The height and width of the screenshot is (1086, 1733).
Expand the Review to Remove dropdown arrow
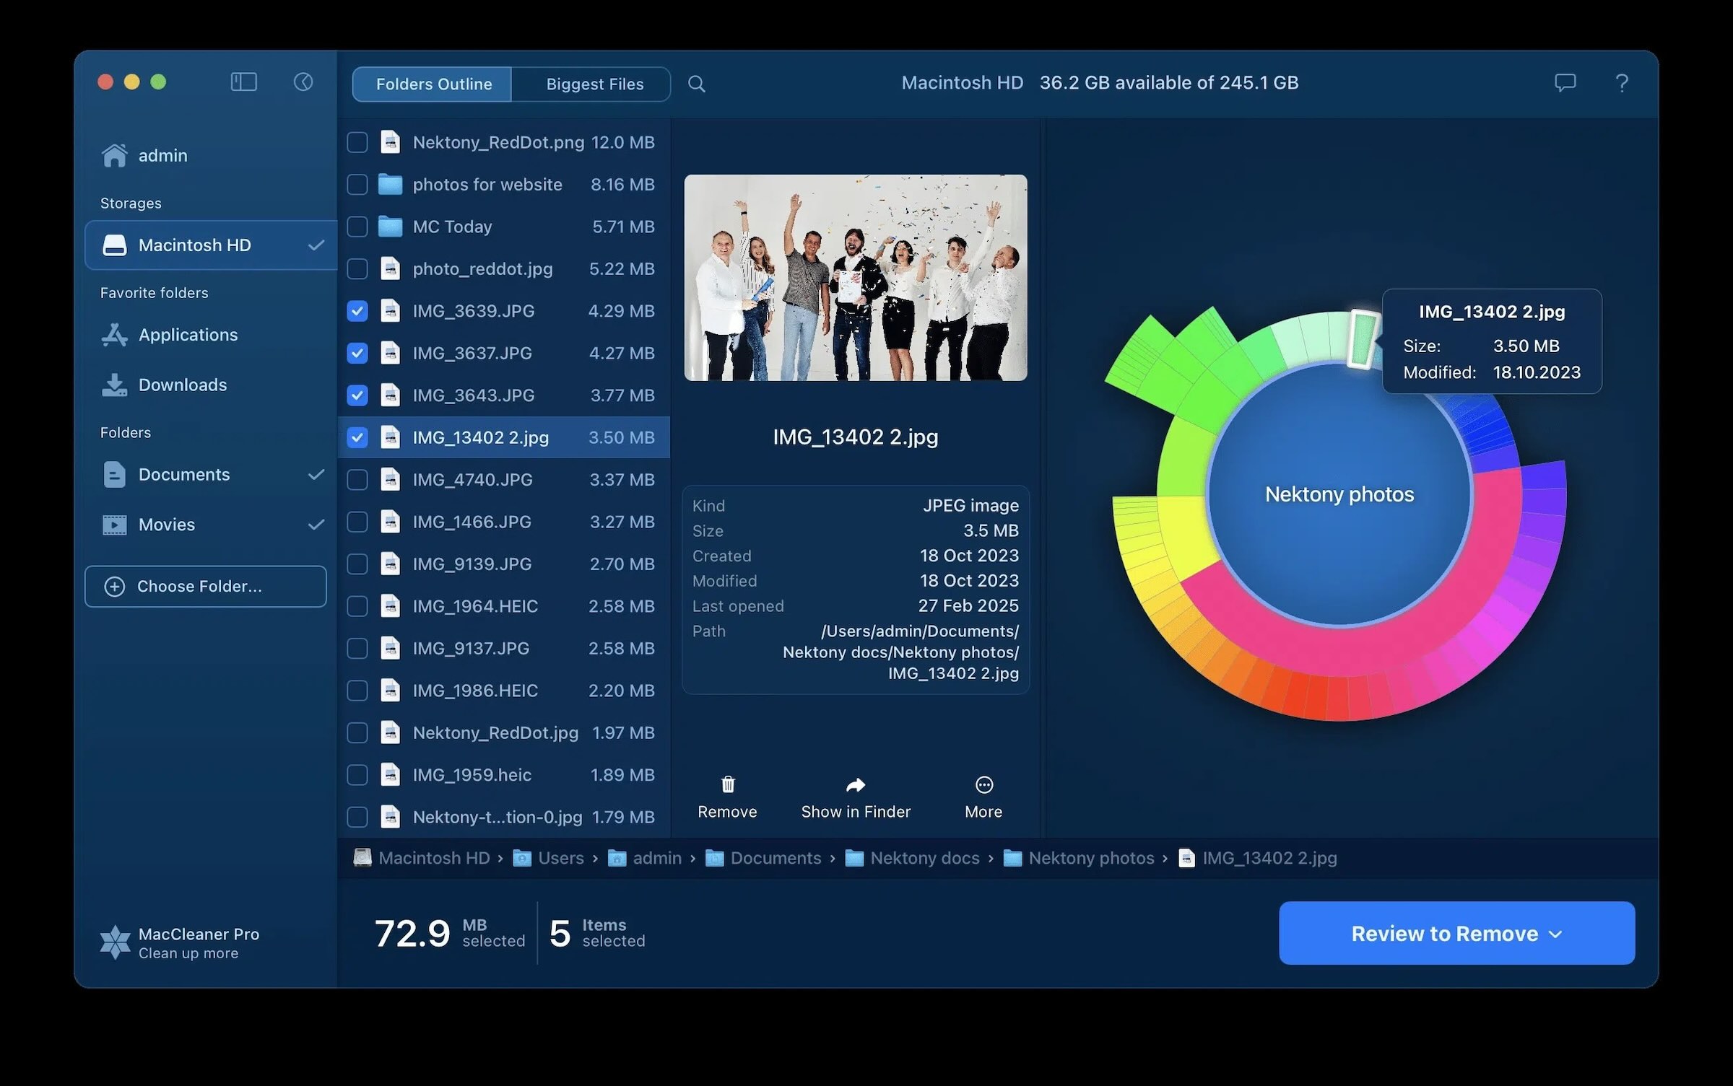click(1556, 934)
